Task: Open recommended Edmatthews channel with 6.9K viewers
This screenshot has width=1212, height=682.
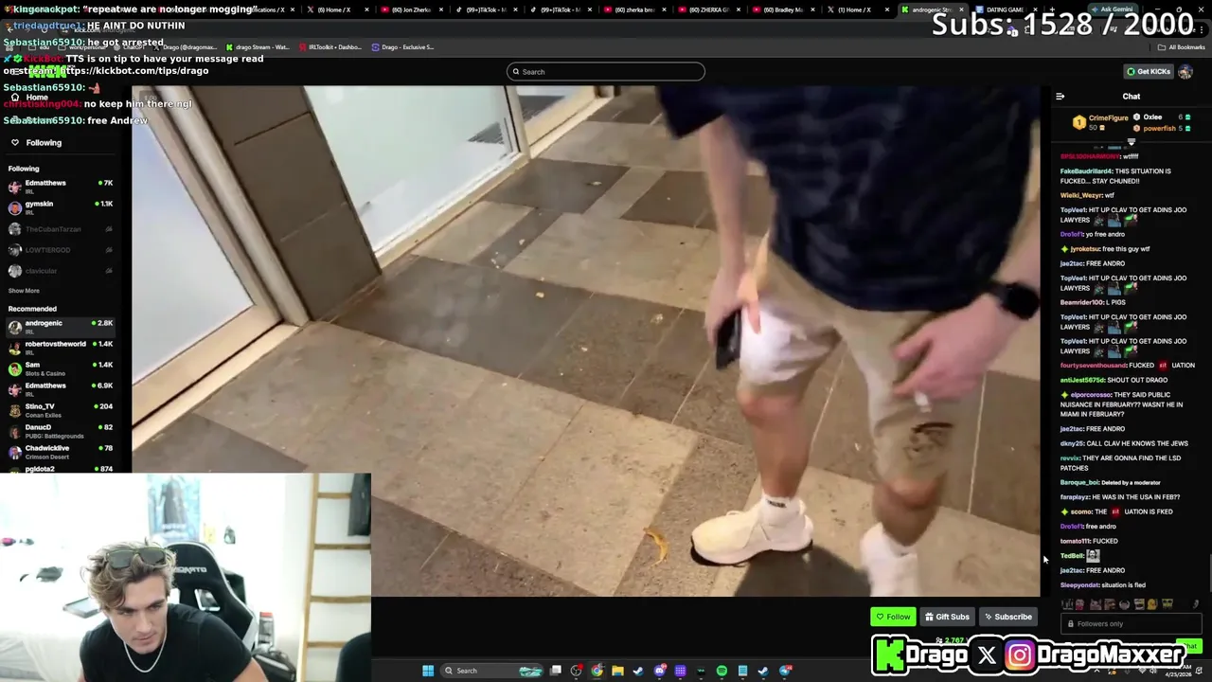Action: point(61,389)
